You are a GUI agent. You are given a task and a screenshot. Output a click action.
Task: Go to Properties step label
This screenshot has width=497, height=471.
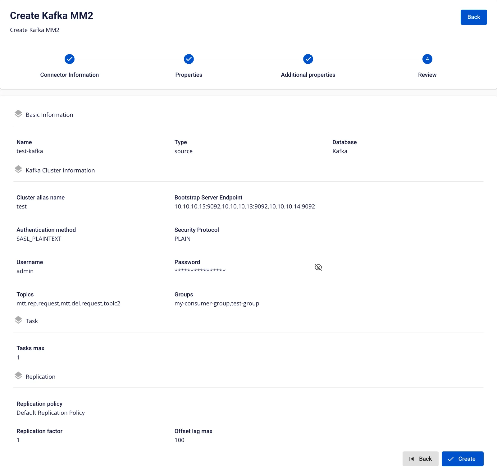tap(189, 75)
